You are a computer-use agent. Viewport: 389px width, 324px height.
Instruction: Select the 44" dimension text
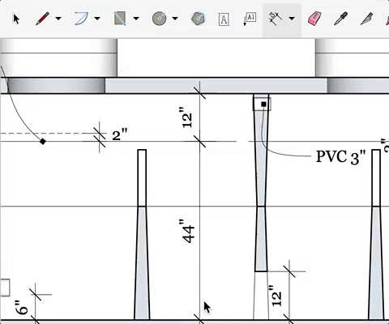[188, 232]
